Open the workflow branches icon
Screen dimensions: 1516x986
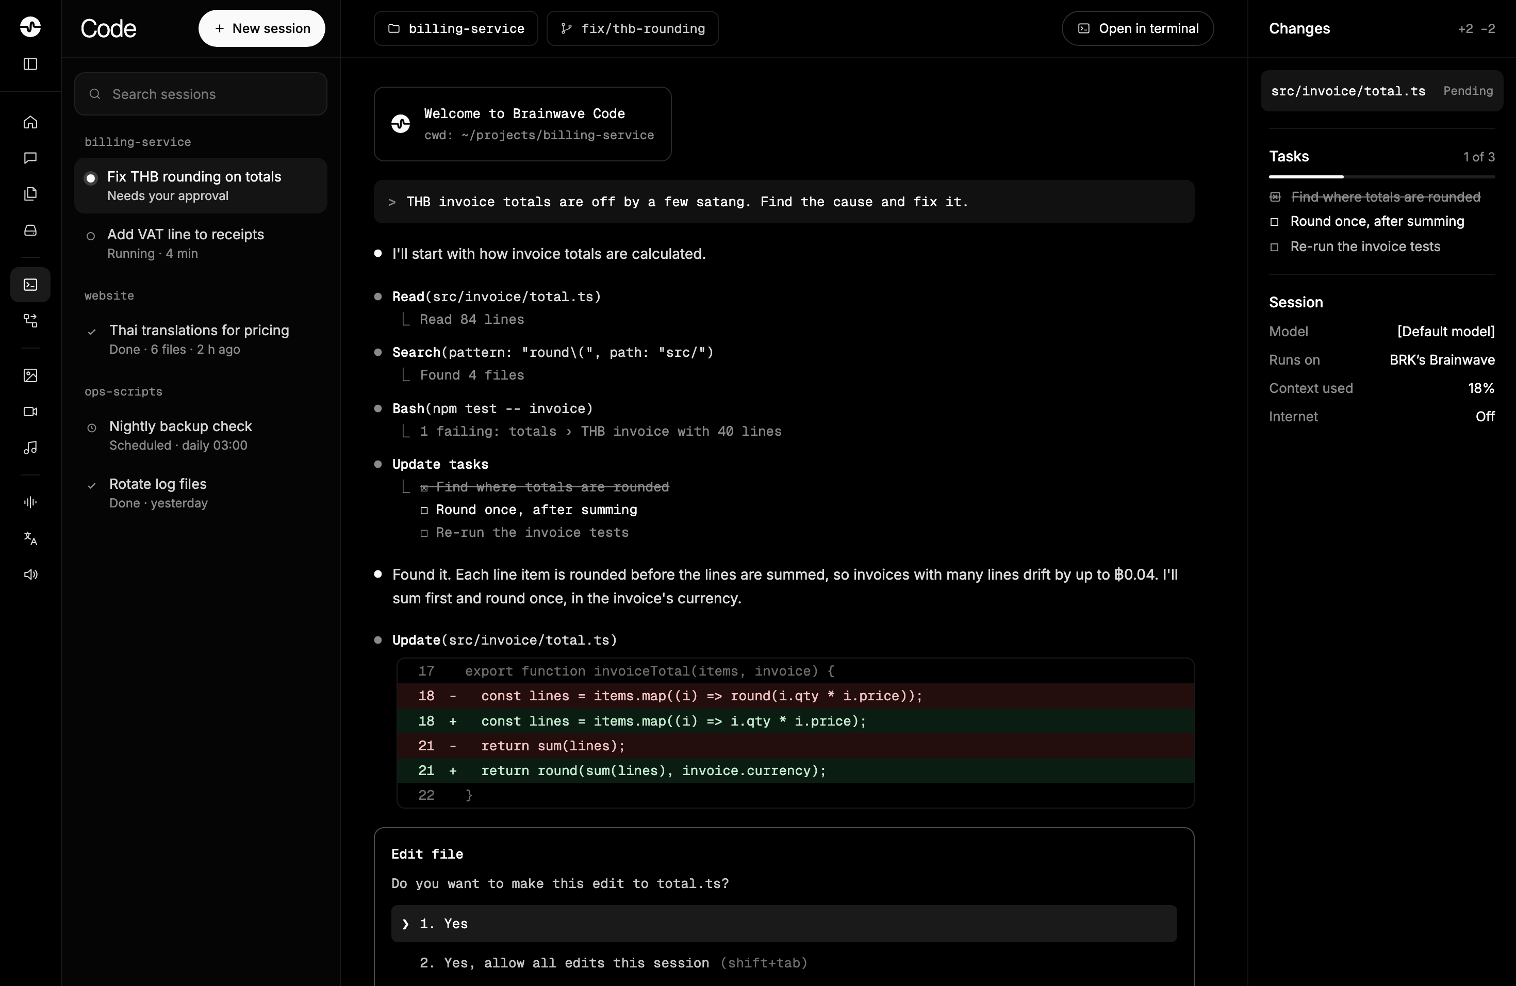point(30,320)
